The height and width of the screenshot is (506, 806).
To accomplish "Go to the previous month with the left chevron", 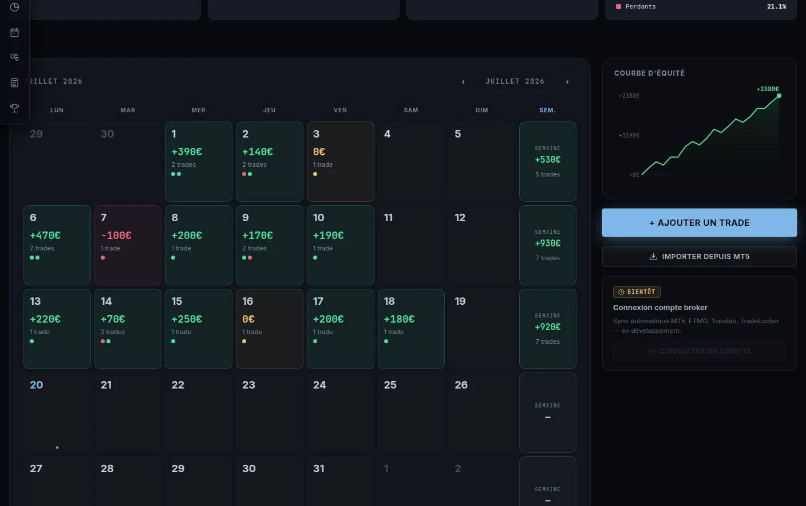I will tap(463, 82).
